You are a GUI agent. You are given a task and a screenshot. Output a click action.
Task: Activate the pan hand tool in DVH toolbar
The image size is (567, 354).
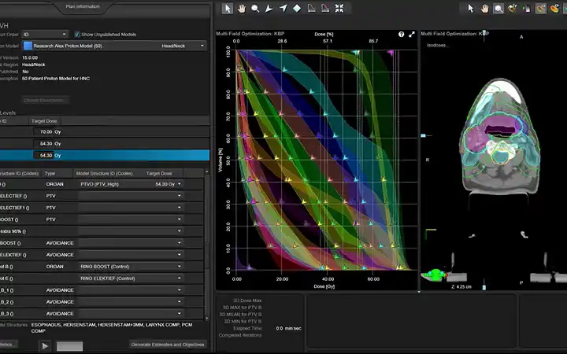[x=242, y=9]
